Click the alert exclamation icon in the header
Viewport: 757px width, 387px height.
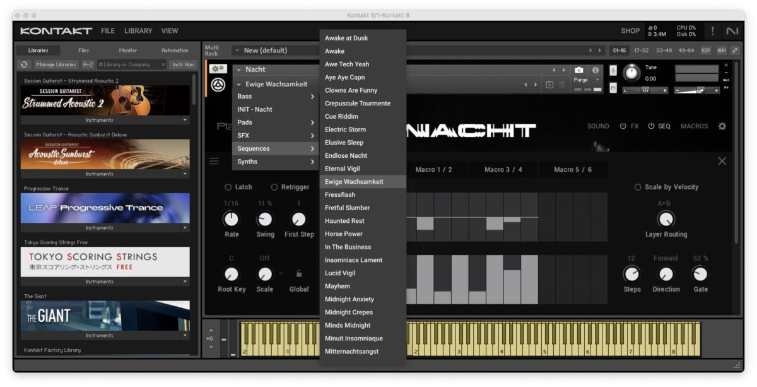pos(713,31)
